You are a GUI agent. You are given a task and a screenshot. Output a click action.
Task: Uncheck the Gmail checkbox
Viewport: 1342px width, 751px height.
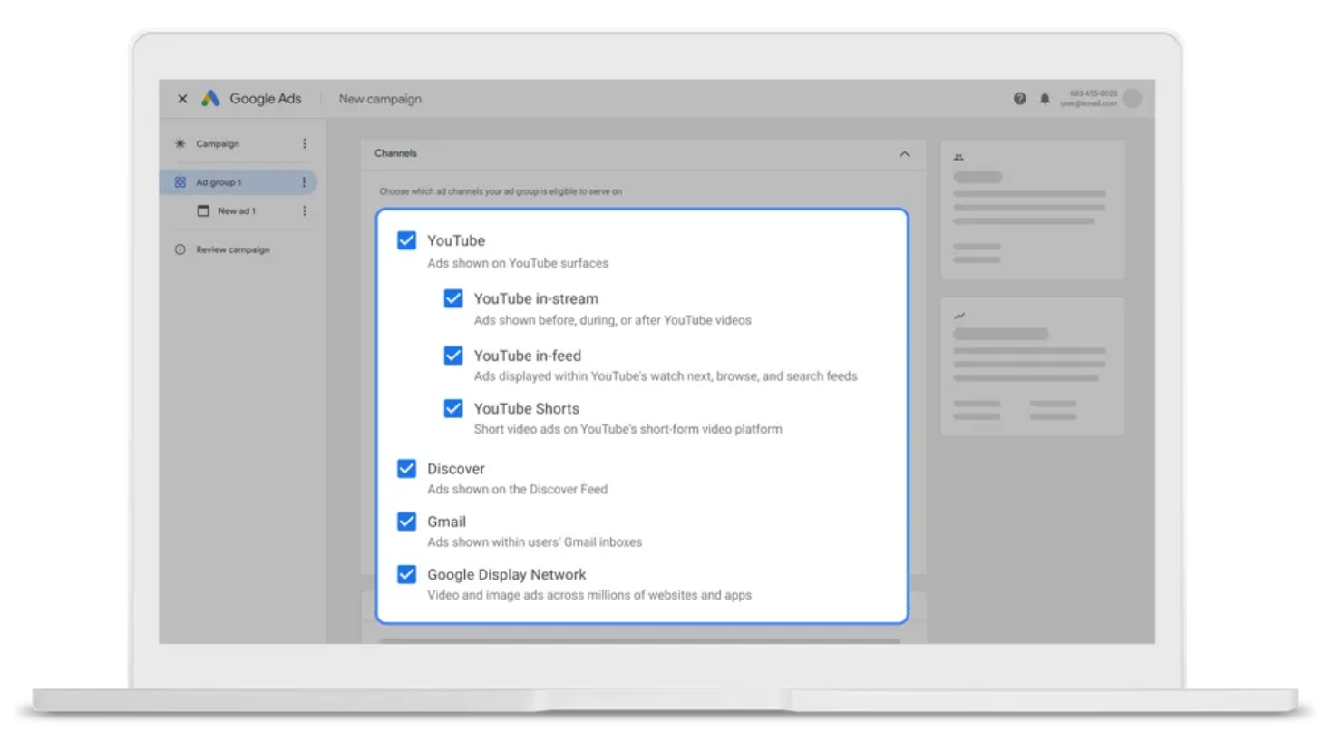tap(406, 522)
